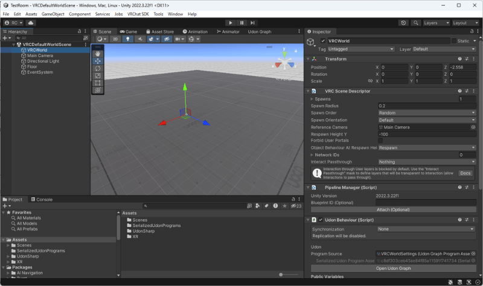Screen dimensions: 483x286
Task: Click the Spawn Radius field
Action: pos(427,106)
